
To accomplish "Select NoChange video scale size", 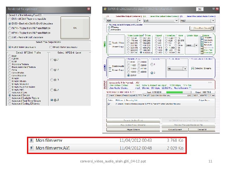I will click(x=141, y=53).
